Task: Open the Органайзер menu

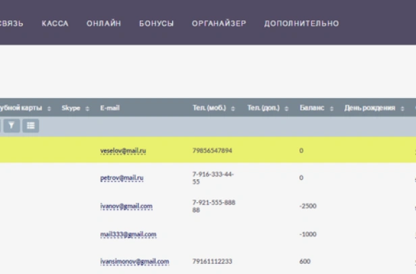Action: [219, 24]
